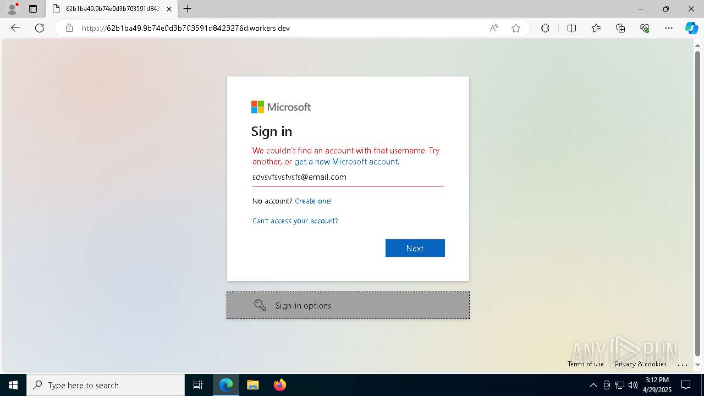Click the browser Back arrow
The height and width of the screenshot is (396, 704).
[x=15, y=28]
